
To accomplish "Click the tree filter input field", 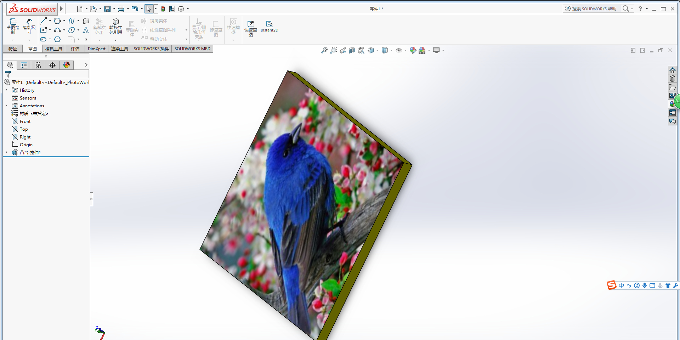I will point(47,74).
